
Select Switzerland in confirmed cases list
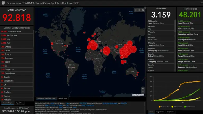[16, 81]
